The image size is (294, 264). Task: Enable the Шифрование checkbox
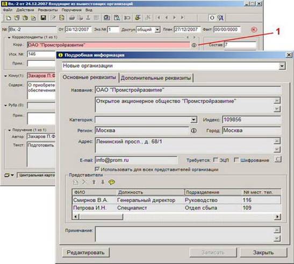[236, 160]
